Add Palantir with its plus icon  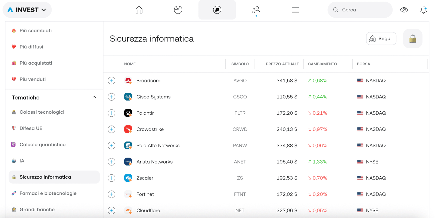(111, 113)
